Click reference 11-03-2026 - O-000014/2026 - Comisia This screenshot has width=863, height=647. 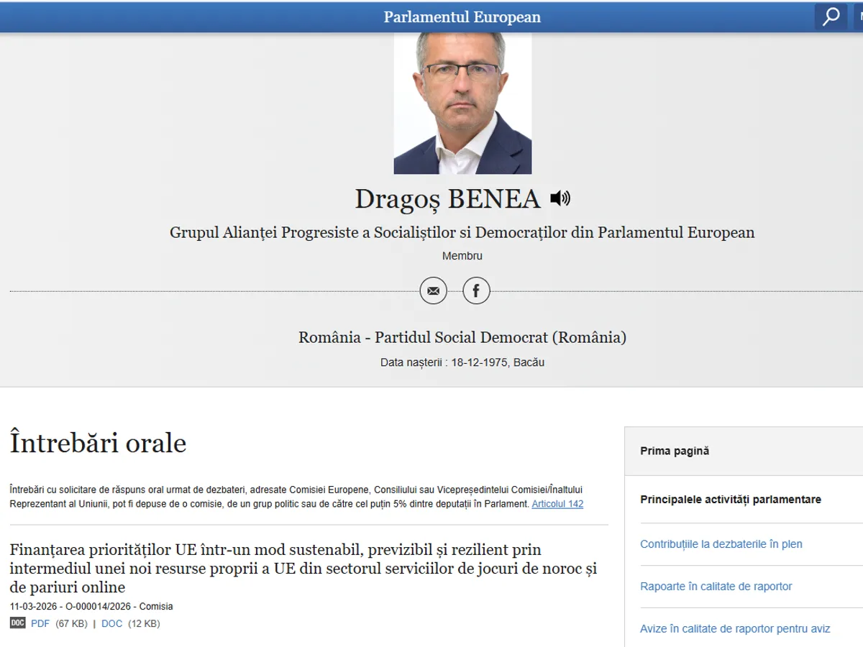click(91, 607)
